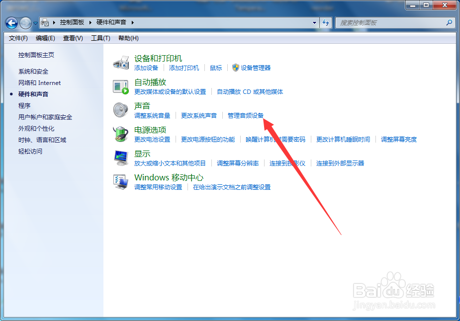
Task: Click the 电源选项 battery icon
Action: coord(120,134)
